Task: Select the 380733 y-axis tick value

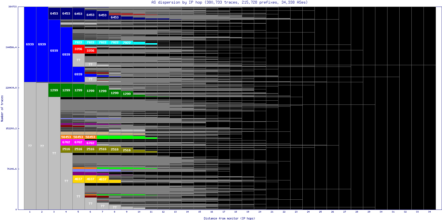Action: [x=12, y=7]
